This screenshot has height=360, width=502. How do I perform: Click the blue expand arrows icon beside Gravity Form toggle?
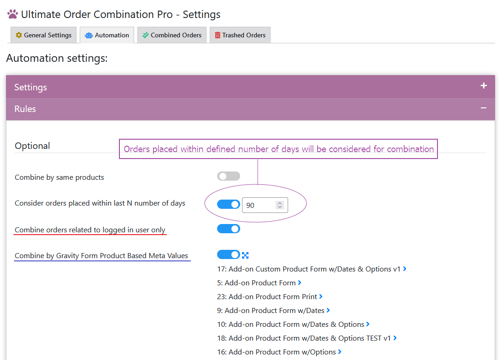coord(245,255)
